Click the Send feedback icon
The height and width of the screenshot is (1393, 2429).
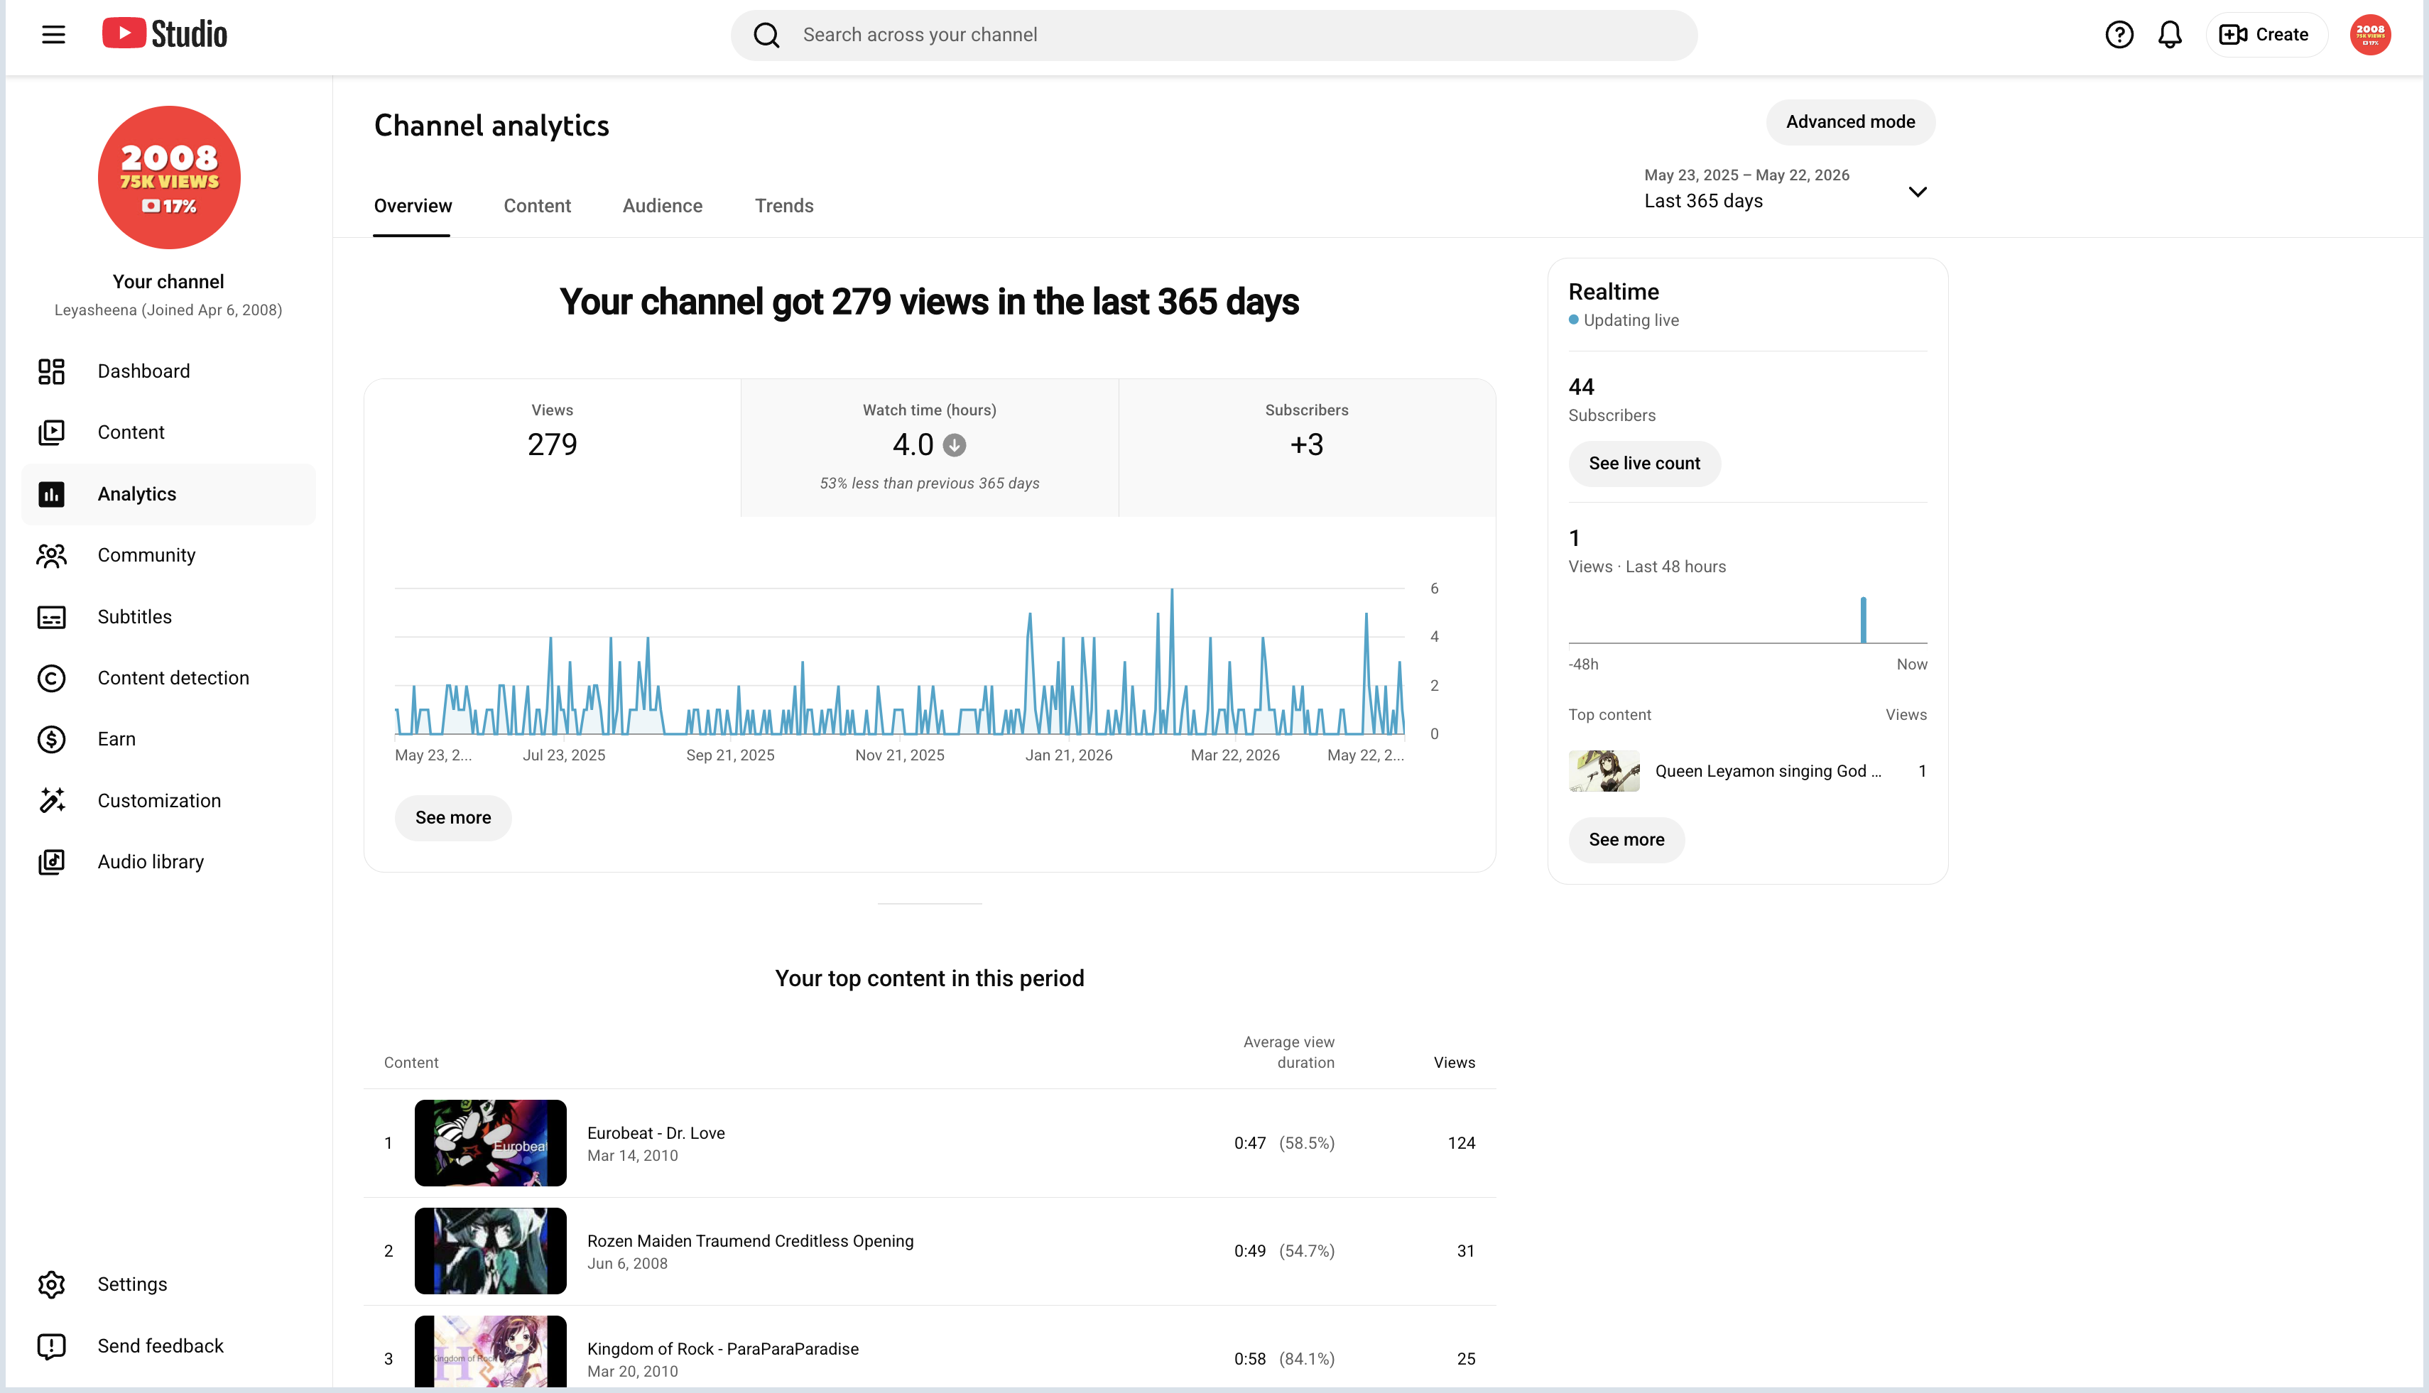(52, 1346)
